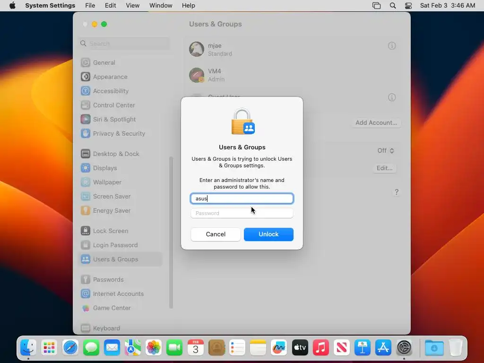Launch Freeform from the Dock
Viewport: 484px width, 363px height.
[279, 348]
